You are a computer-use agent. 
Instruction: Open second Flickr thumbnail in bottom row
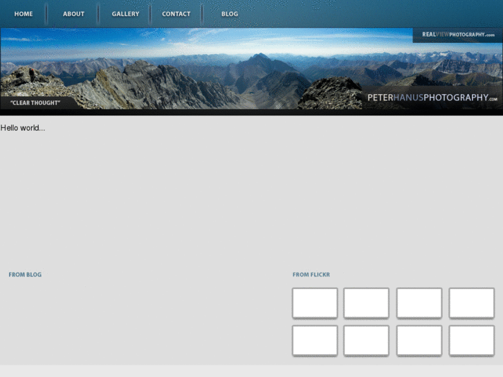click(x=366, y=340)
